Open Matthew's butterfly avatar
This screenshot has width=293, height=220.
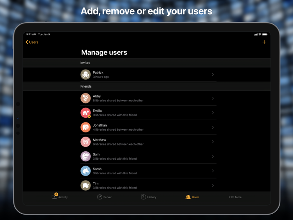coord(85,142)
